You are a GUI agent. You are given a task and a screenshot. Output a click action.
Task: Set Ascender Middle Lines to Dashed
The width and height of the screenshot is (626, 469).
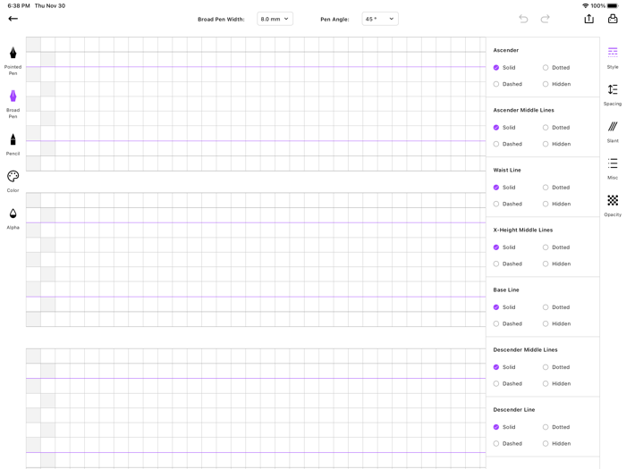pos(508,144)
